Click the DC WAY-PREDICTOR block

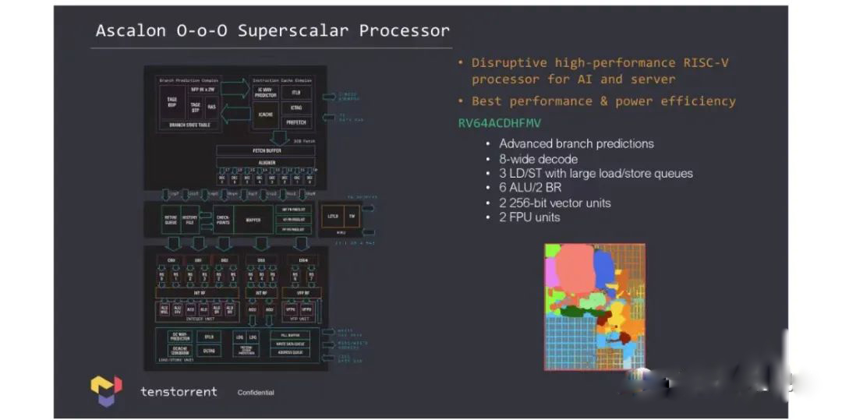coord(180,337)
